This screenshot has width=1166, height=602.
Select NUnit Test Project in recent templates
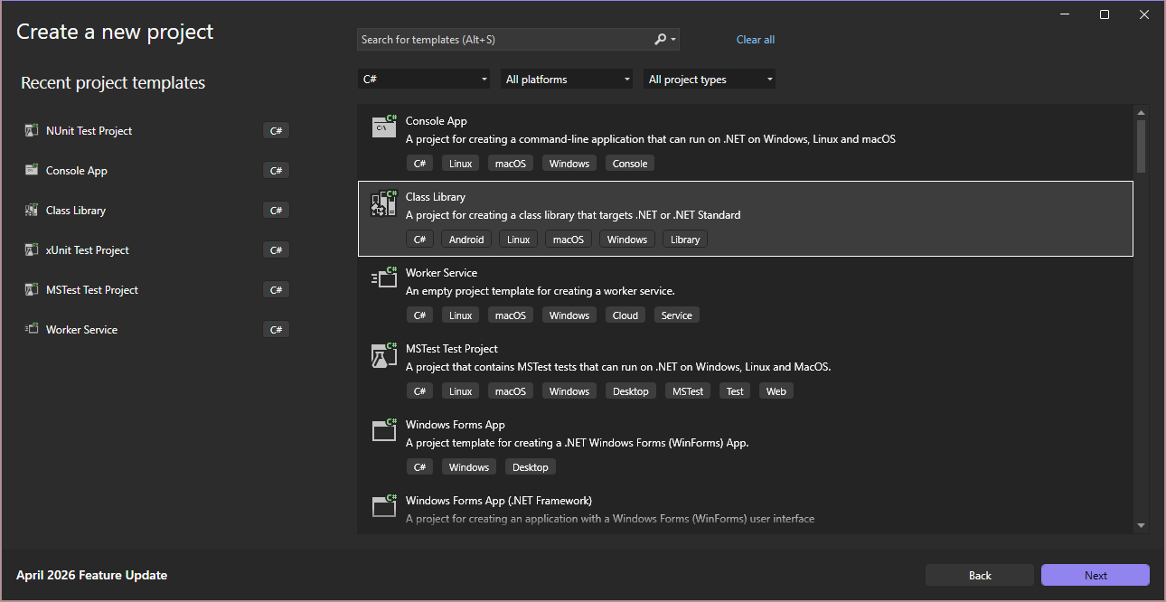pos(156,130)
